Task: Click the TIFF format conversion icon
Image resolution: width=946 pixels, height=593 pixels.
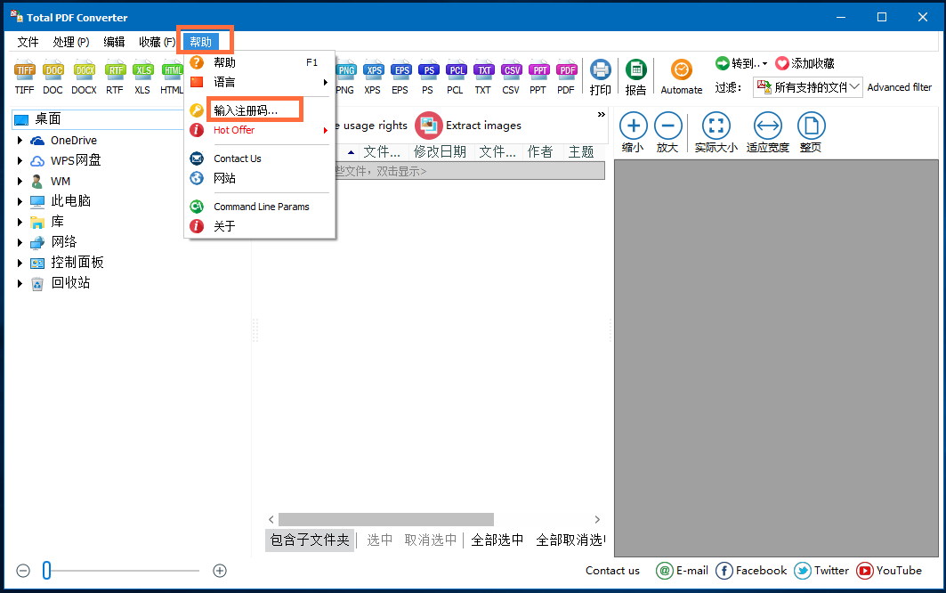Action: click(x=25, y=71)
